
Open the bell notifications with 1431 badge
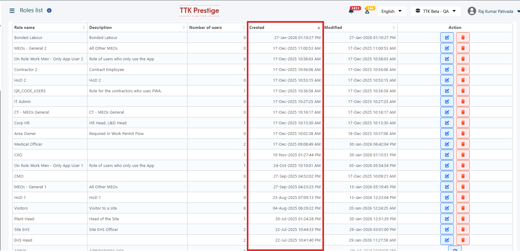tap(351, 11)
